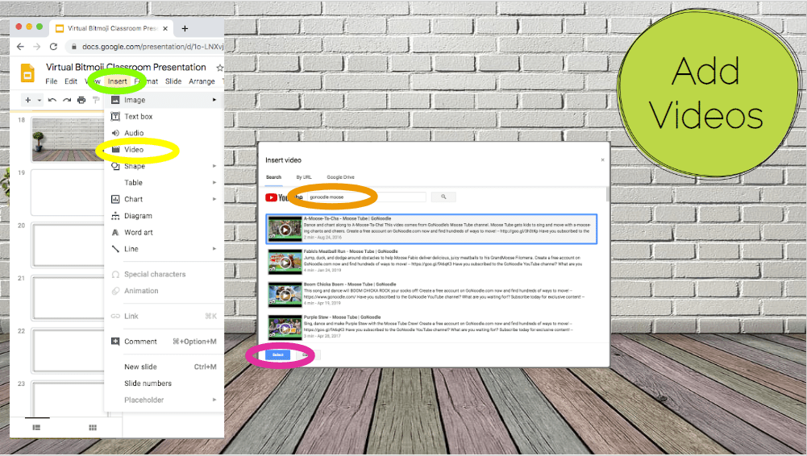Open the Insert menu
The width and height of the screenshot is (807, 456).
118,81
